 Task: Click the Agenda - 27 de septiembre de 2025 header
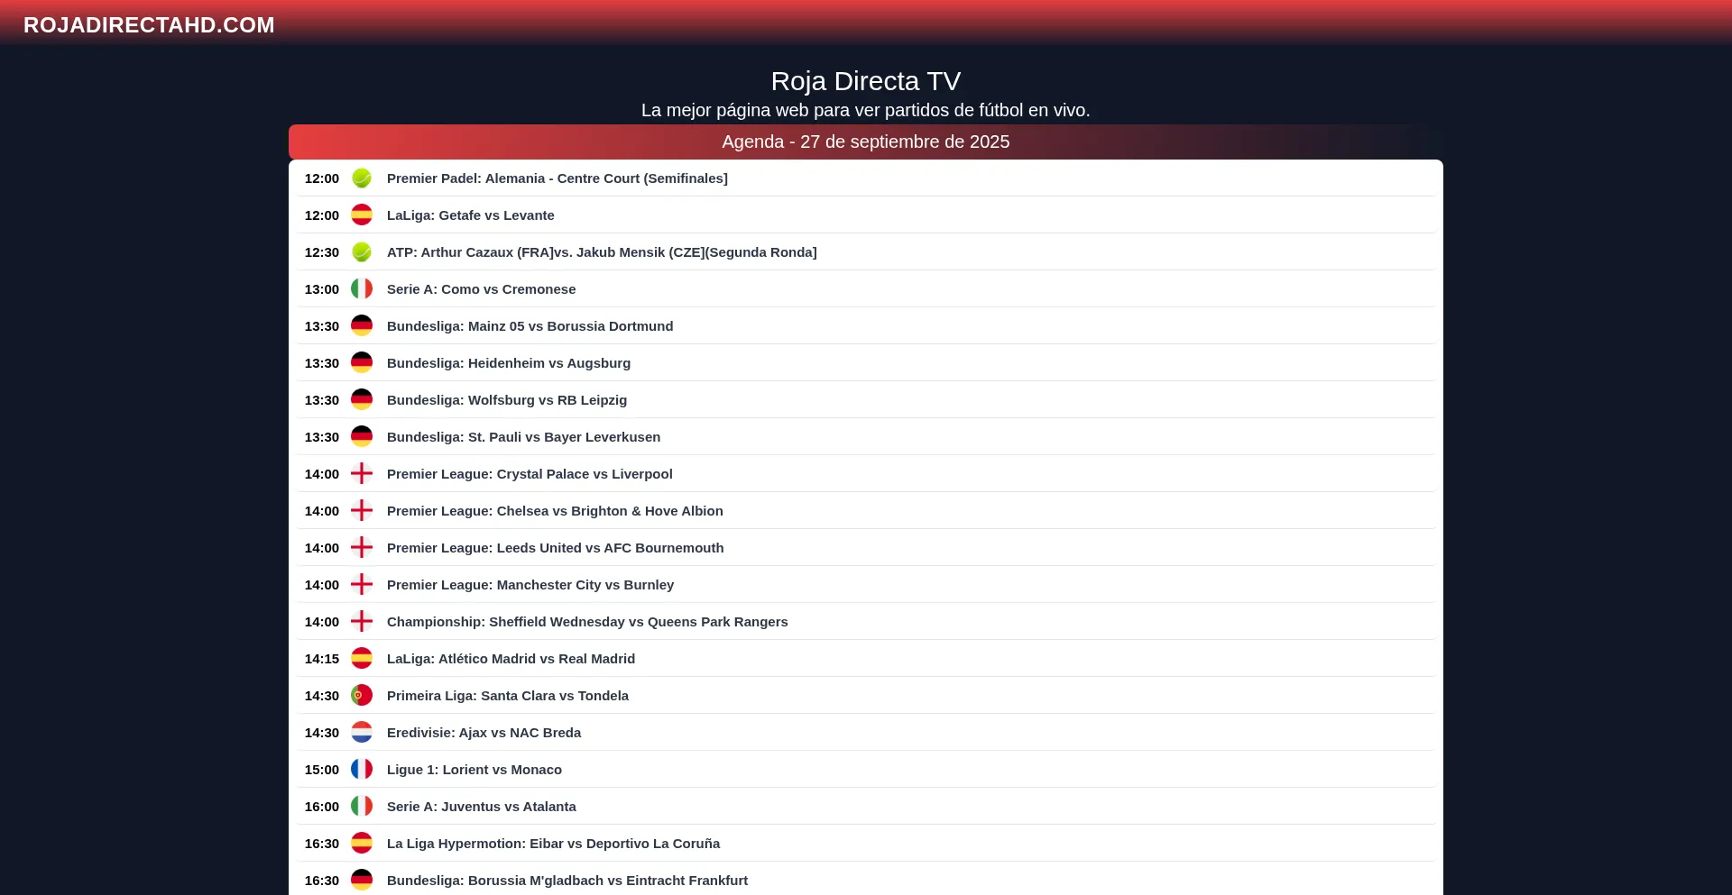tap(866, 142)
